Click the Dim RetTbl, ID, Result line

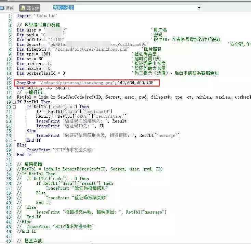point(43,88)
